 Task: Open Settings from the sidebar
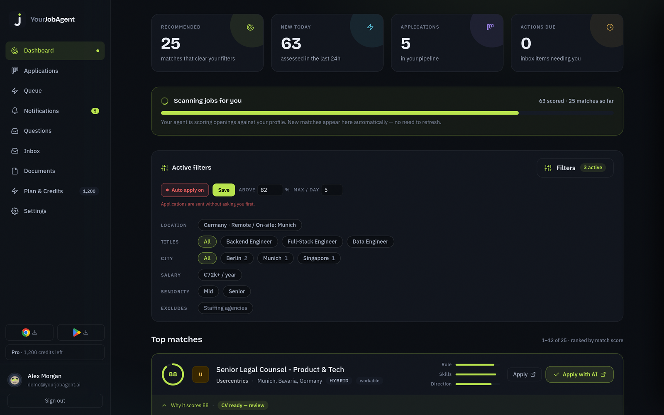(x=55, y=211)
